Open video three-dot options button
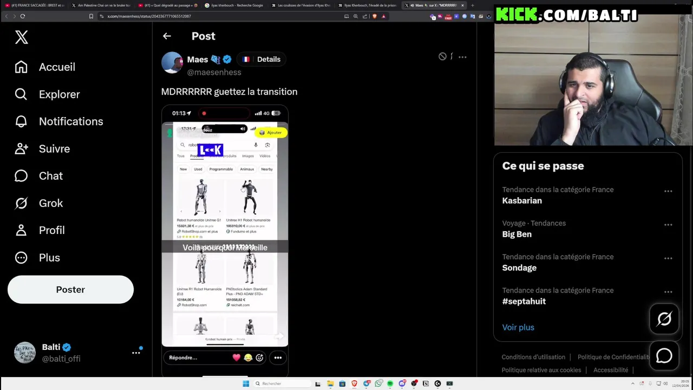The width and height of the screenshot is (693, 390). pos(278,357)
